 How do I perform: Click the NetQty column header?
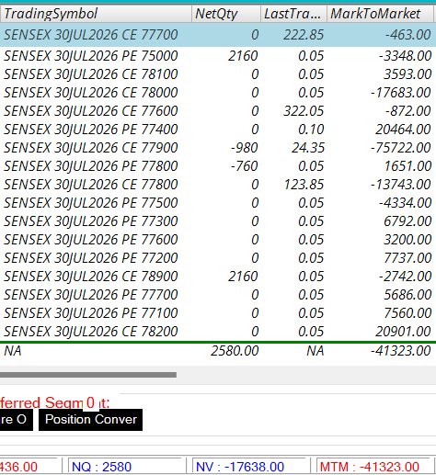click(226, 14)
